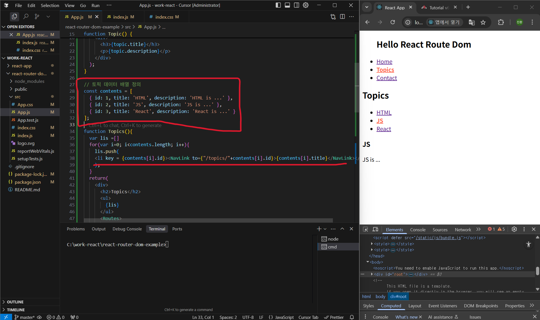This screenshot has width=540, height=320.
Task: Switch to DevTools Network tab
Action: coord(463,230)
